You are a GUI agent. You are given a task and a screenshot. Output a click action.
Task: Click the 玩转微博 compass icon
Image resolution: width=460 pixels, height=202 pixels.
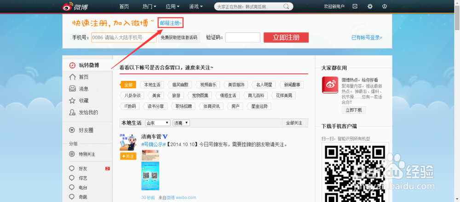click(72, 65)
